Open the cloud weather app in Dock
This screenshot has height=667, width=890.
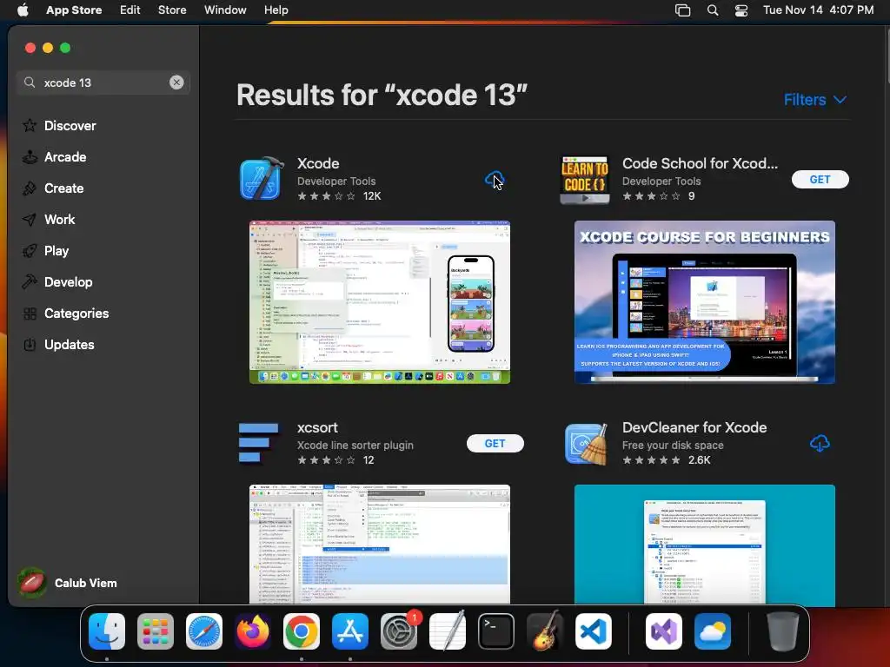tap(713, 631)
